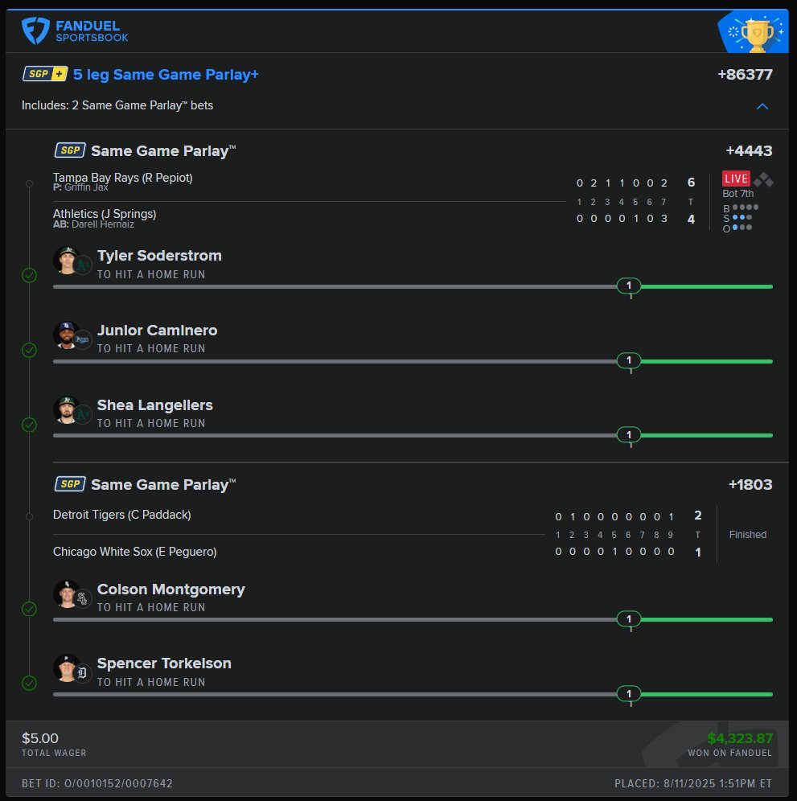
Task: Click the Colson Montgomery name
Action: pos(171,589)
